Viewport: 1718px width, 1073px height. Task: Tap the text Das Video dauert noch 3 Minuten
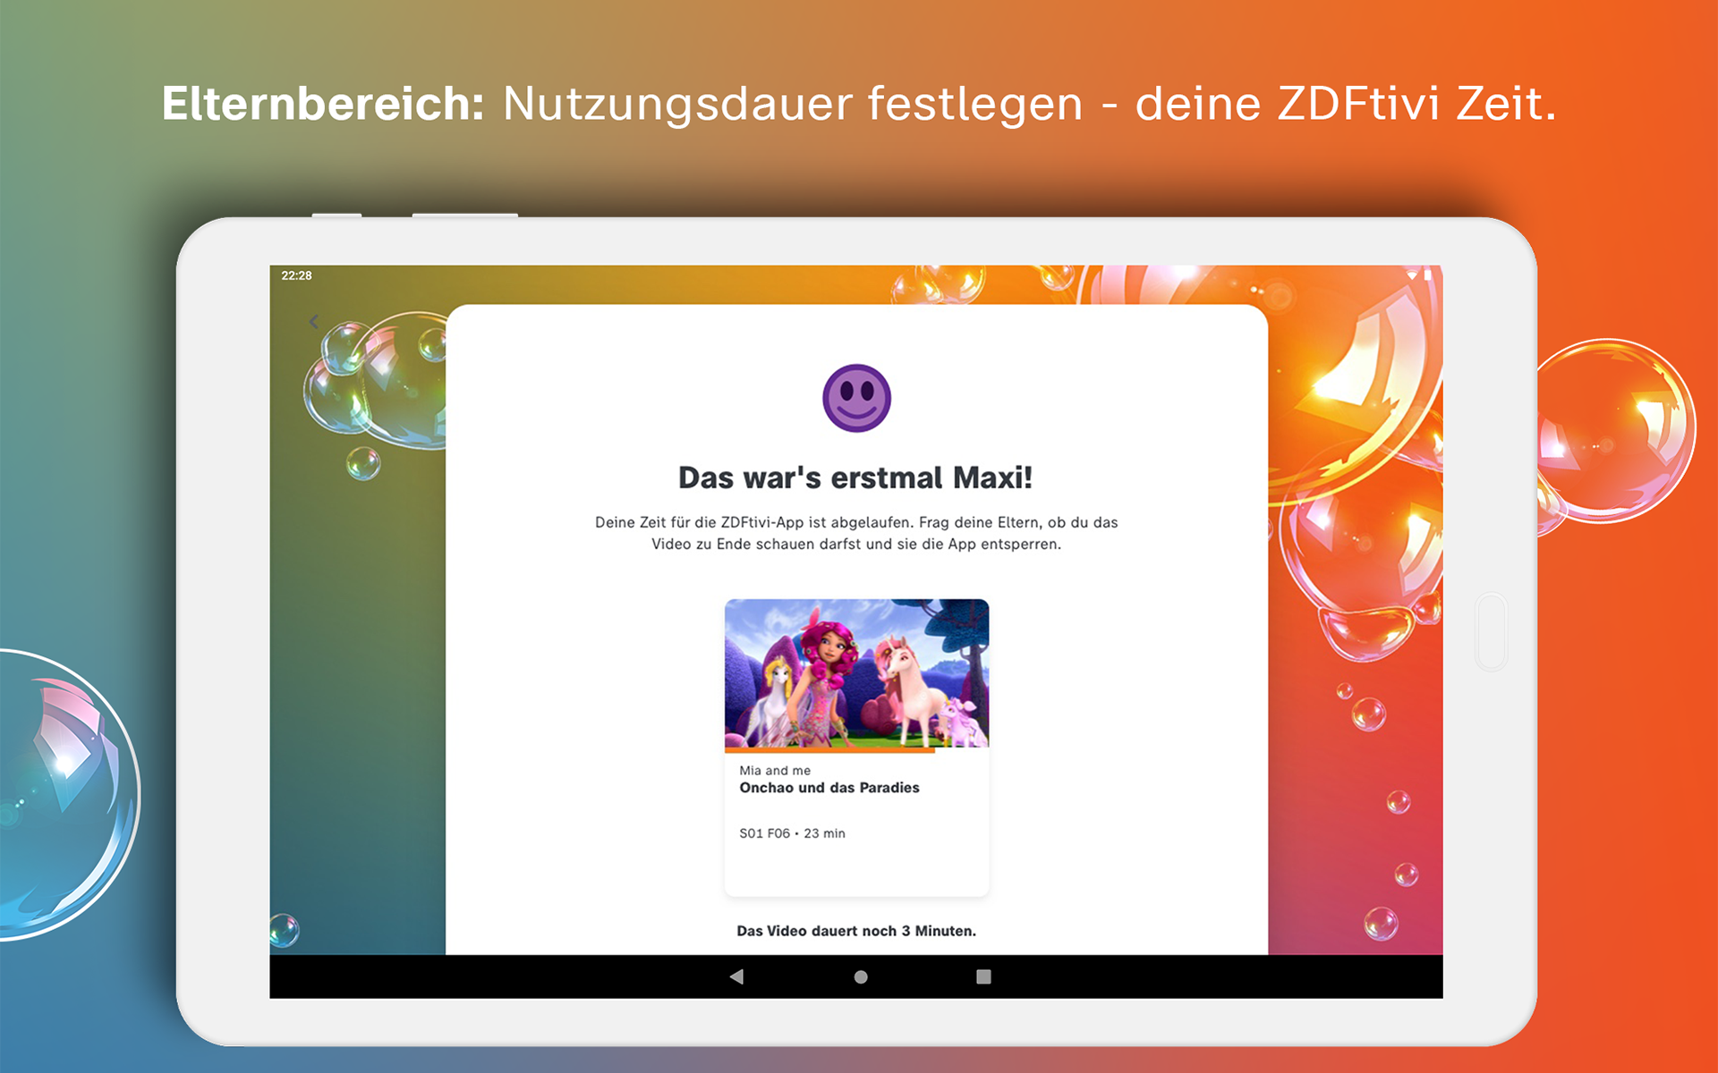pos(856,930)
